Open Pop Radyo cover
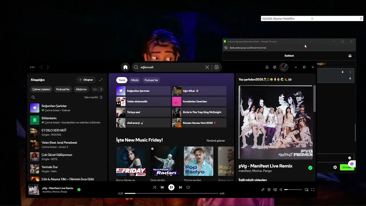 (198, 161)
